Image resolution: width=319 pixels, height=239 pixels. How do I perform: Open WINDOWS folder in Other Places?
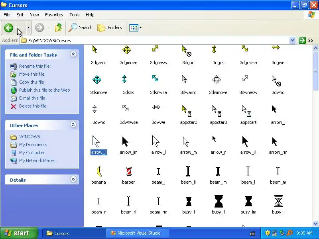tap(30, 137)
